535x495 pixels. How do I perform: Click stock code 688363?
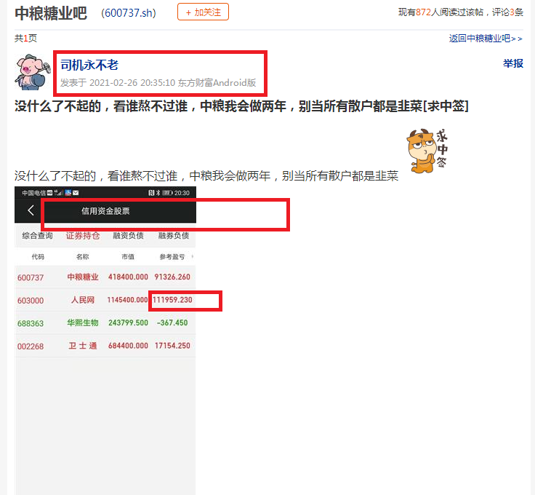coord(31,323)
